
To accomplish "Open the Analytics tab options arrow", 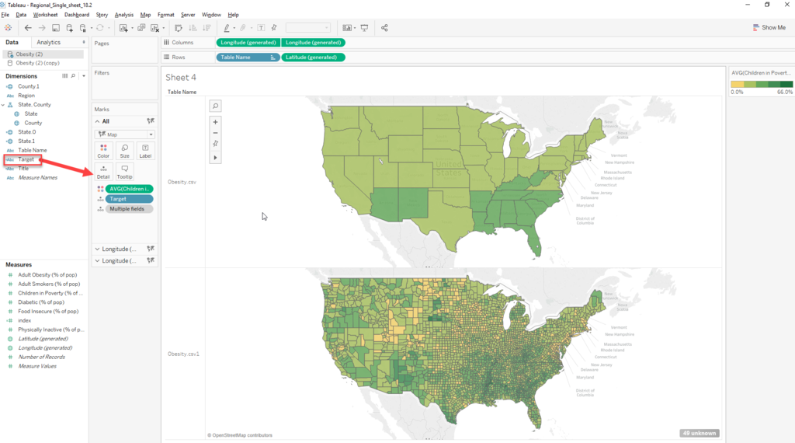I will (84, 42).
